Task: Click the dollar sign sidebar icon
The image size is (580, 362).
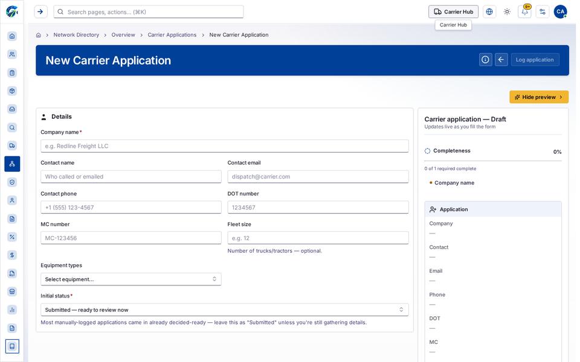Action: [12, 255]
